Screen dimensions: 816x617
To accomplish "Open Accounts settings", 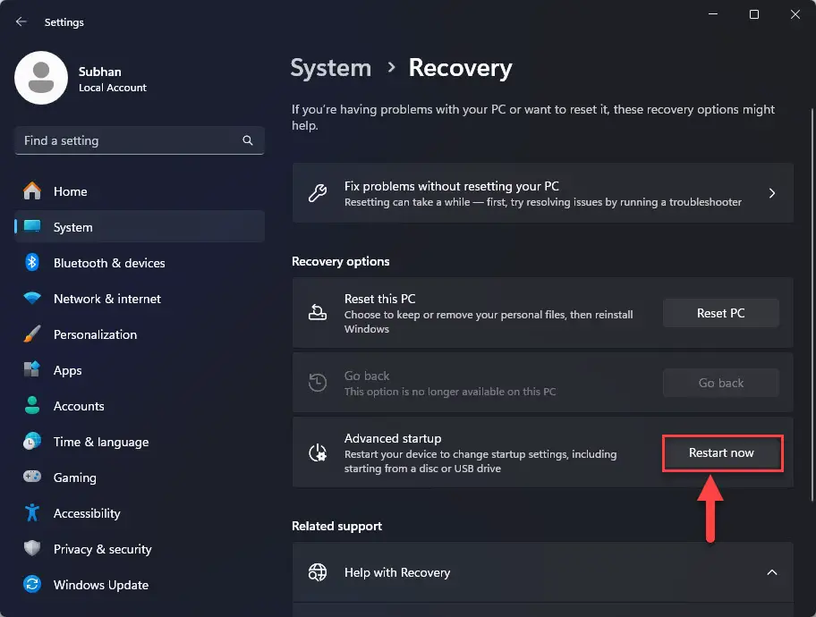I will (x=78, y=406).
